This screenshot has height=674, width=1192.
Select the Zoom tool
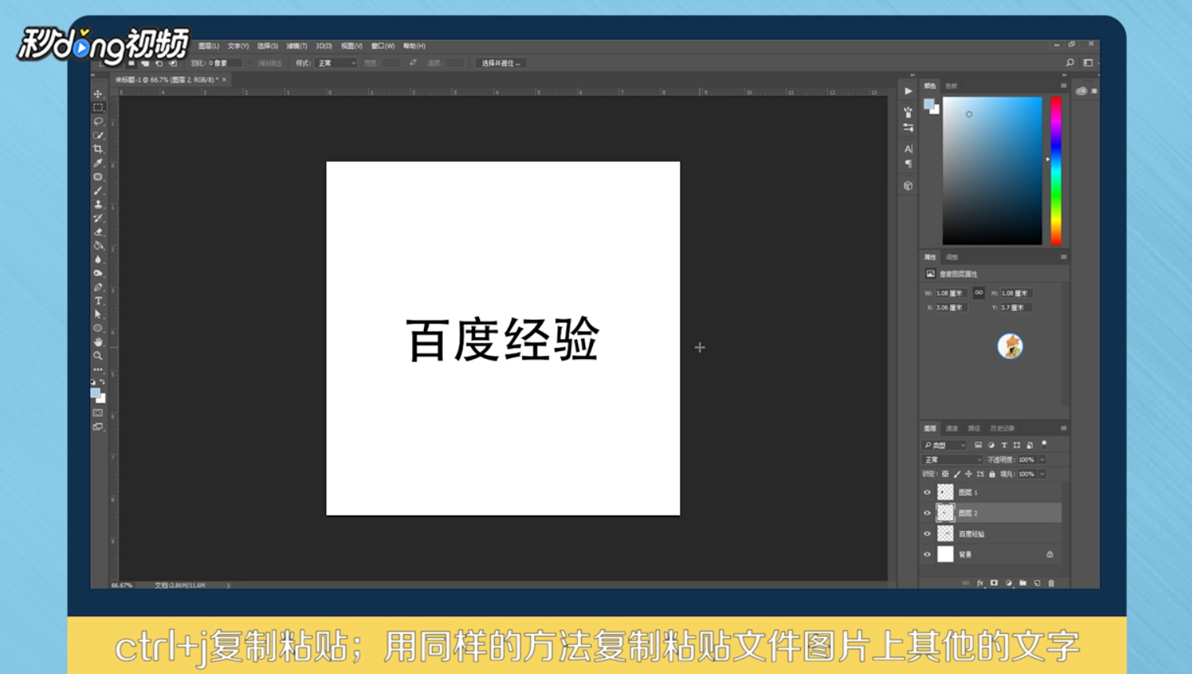[98, 356]
